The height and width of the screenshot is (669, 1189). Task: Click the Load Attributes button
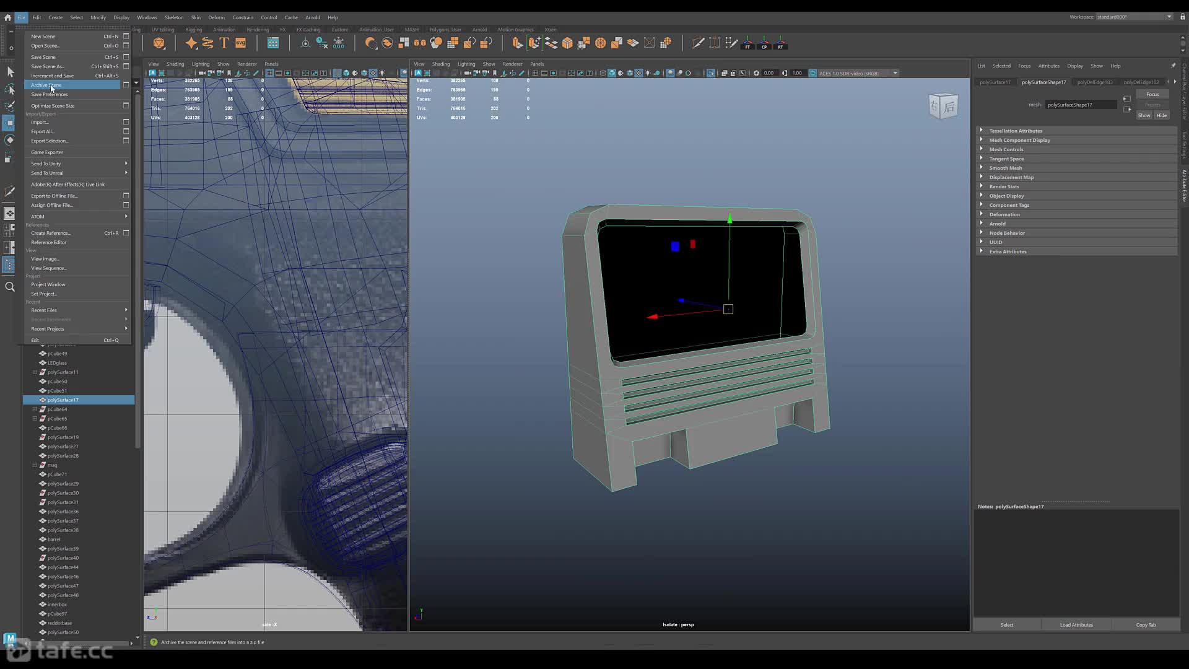[x=1076, y=624]
